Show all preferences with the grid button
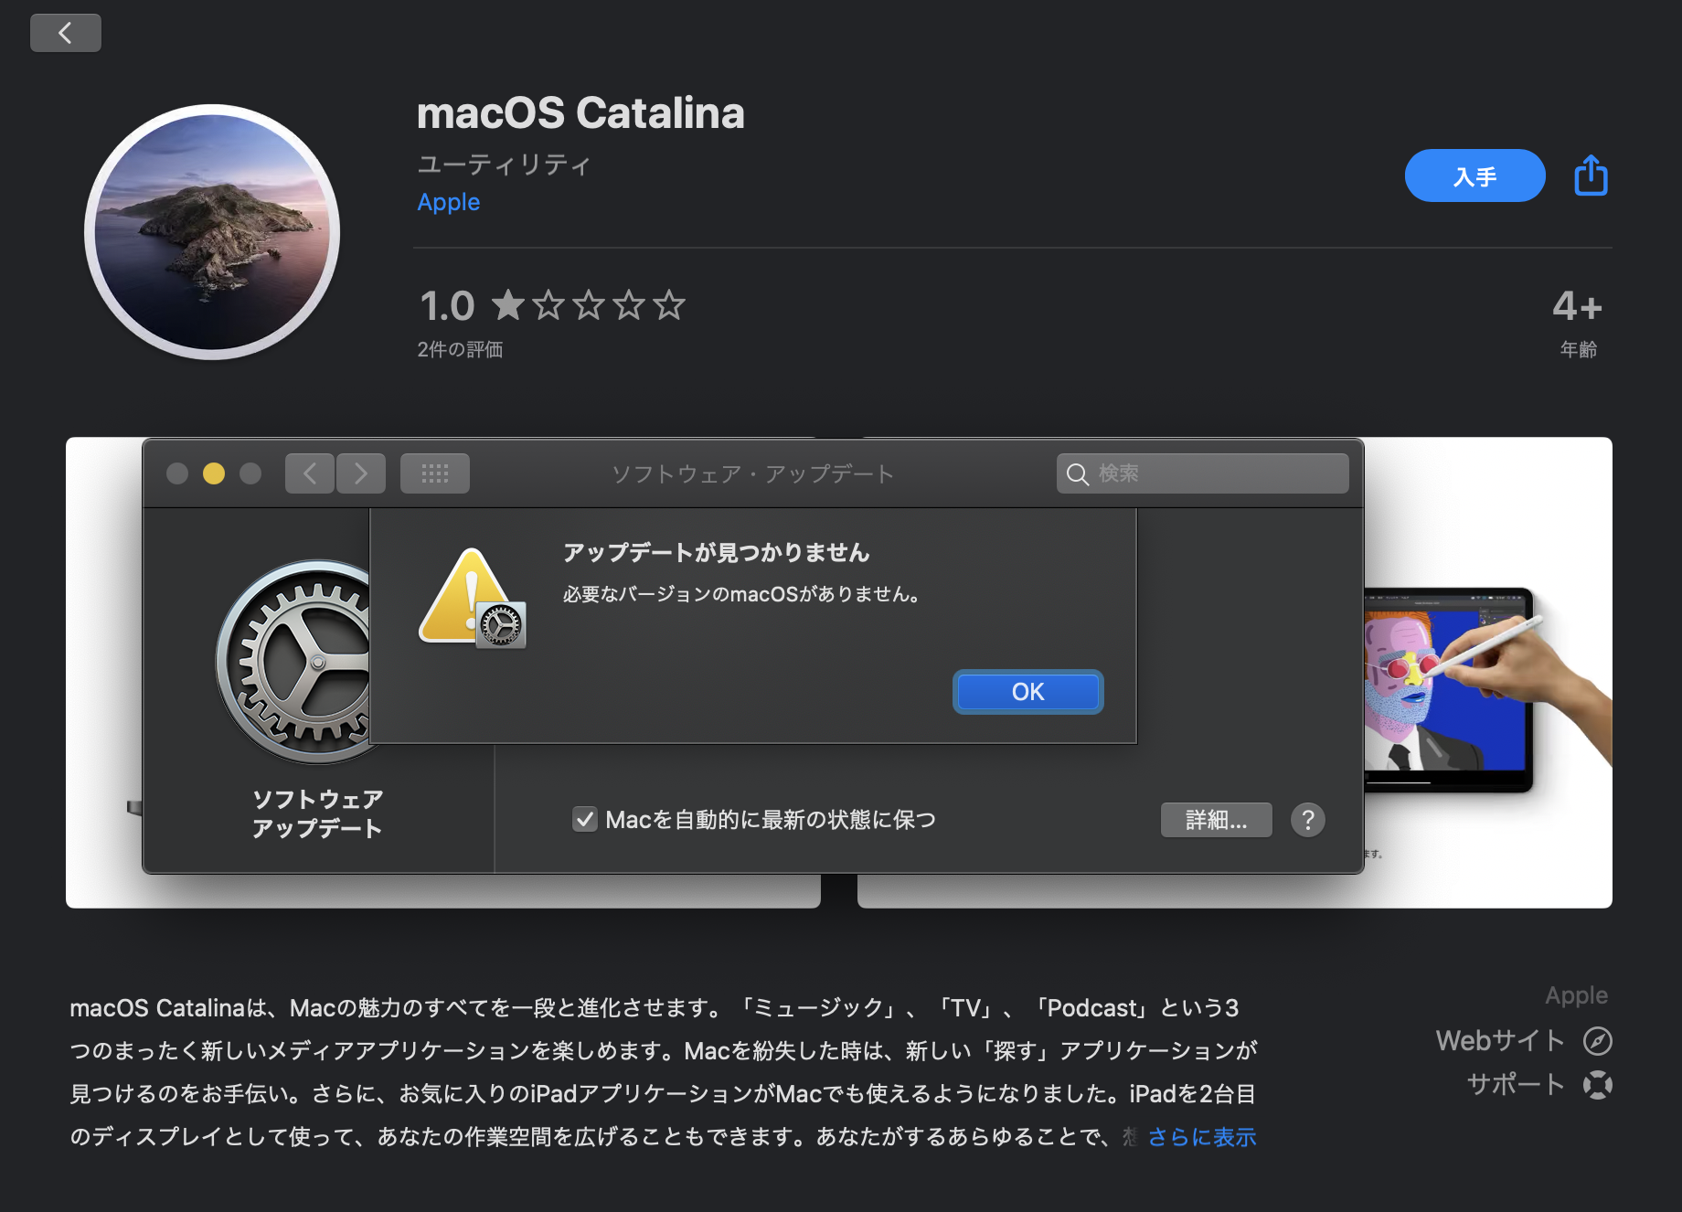The image size is (1682, 1212). click(x=435, y=473)
